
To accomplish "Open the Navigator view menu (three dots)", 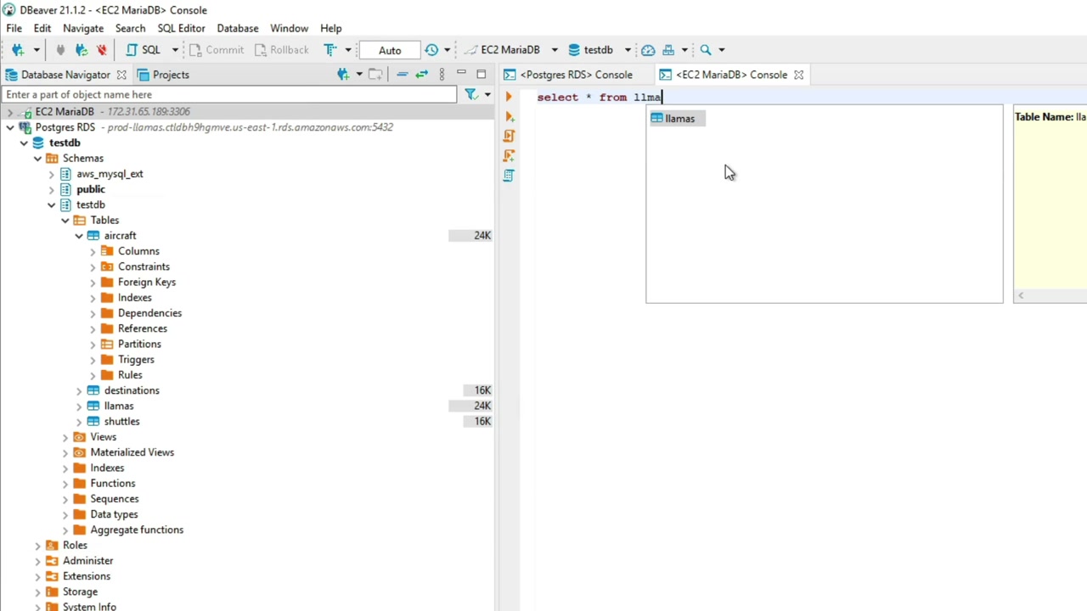I will click(442, 75).
